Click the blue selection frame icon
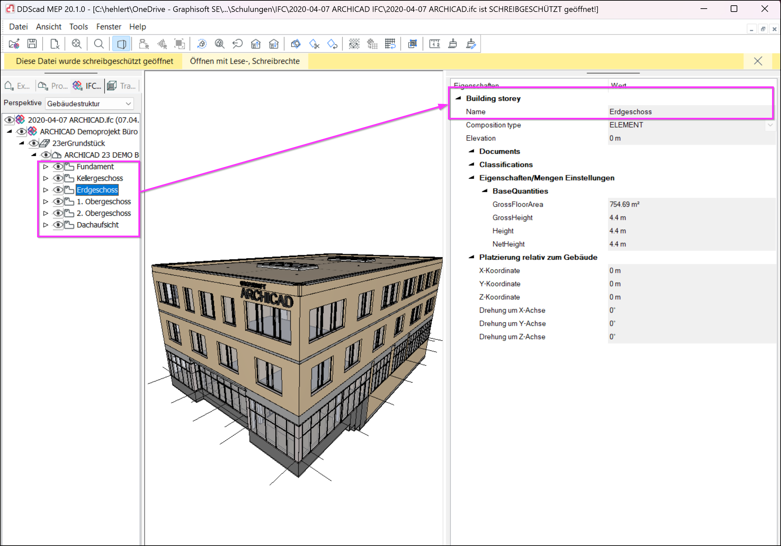Viewport: 781px width, 546px height. [412, 44]
